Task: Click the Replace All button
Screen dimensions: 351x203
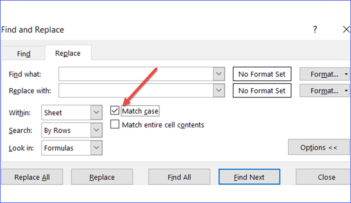Action: 32,177
